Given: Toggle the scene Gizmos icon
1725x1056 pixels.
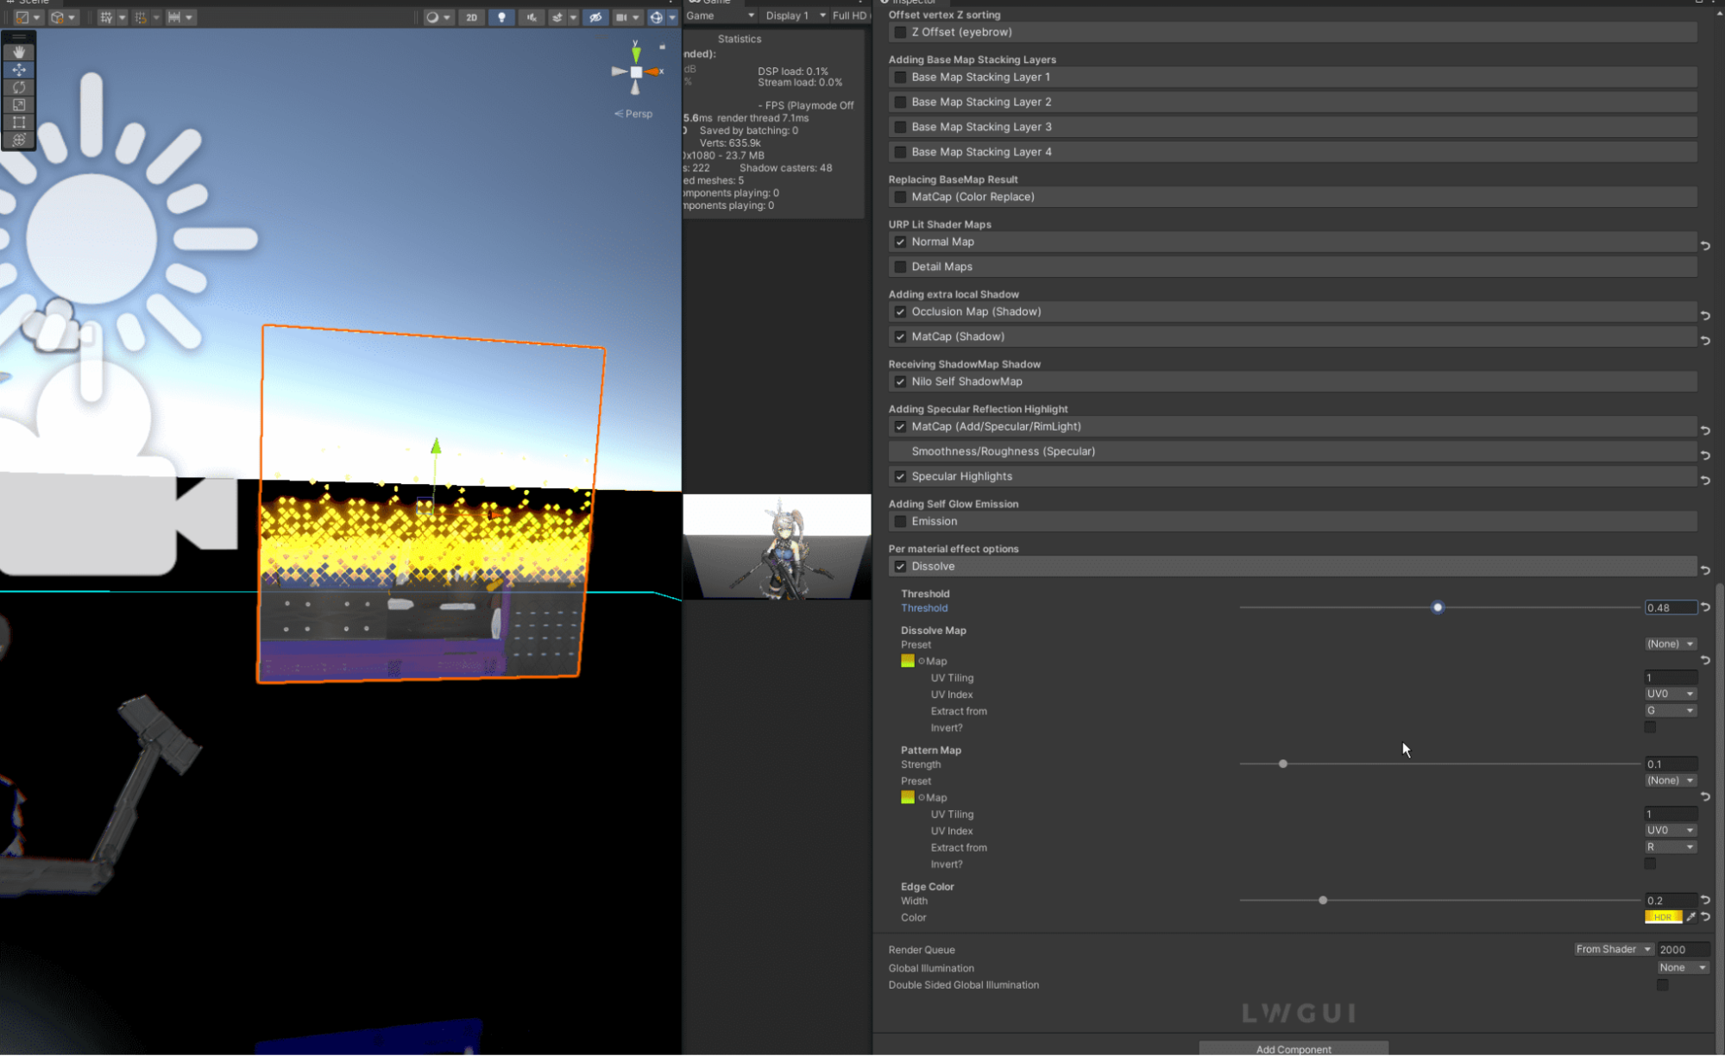Looking at the screenshot, I should coord(657,17).
